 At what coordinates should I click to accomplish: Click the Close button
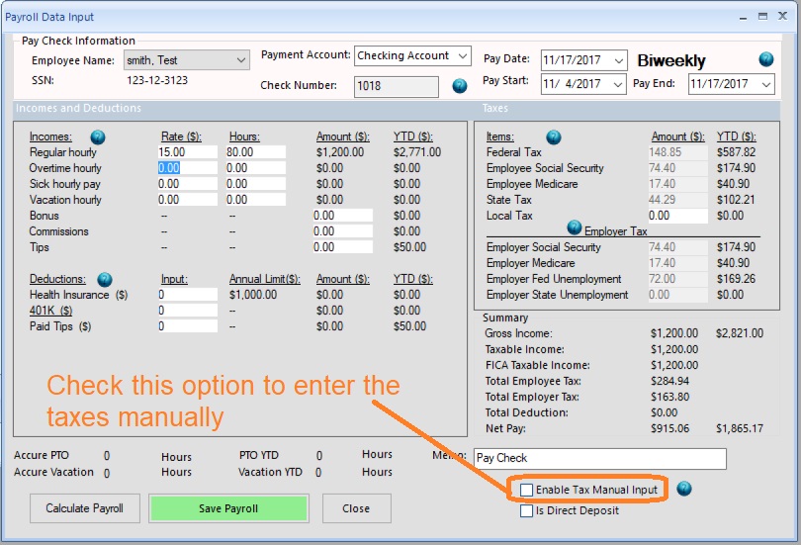356,508
